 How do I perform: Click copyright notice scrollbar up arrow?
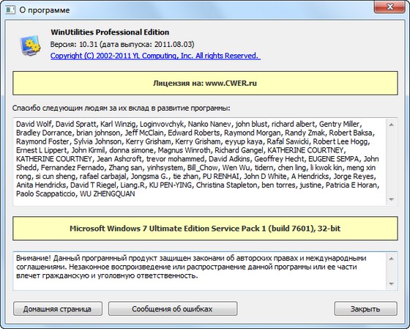pyautogui.click(x=392, y=259)
